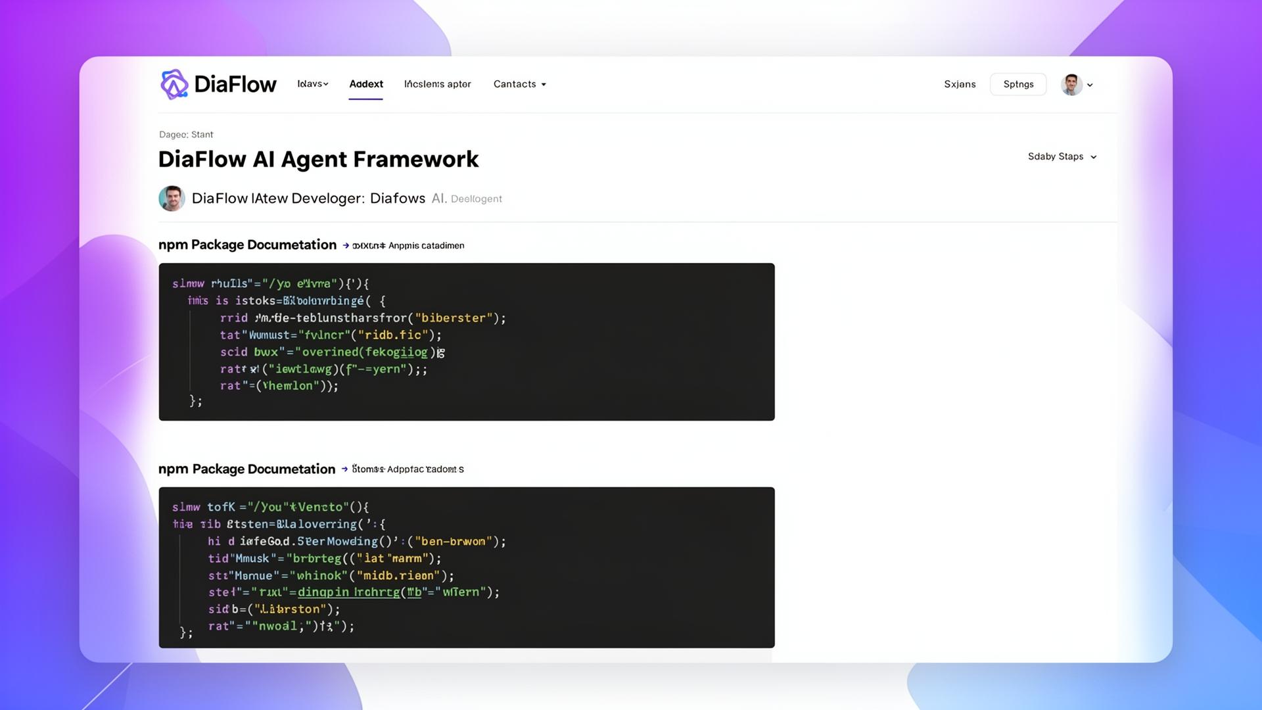Click underlined fekogiiog text in first code block
Image resolution: width=1262 pixels, height=710 pixels.
coord(396,352)
